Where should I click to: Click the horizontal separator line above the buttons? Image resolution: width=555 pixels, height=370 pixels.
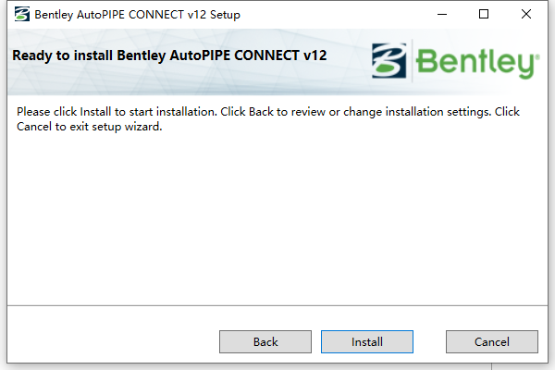point(277,305)
